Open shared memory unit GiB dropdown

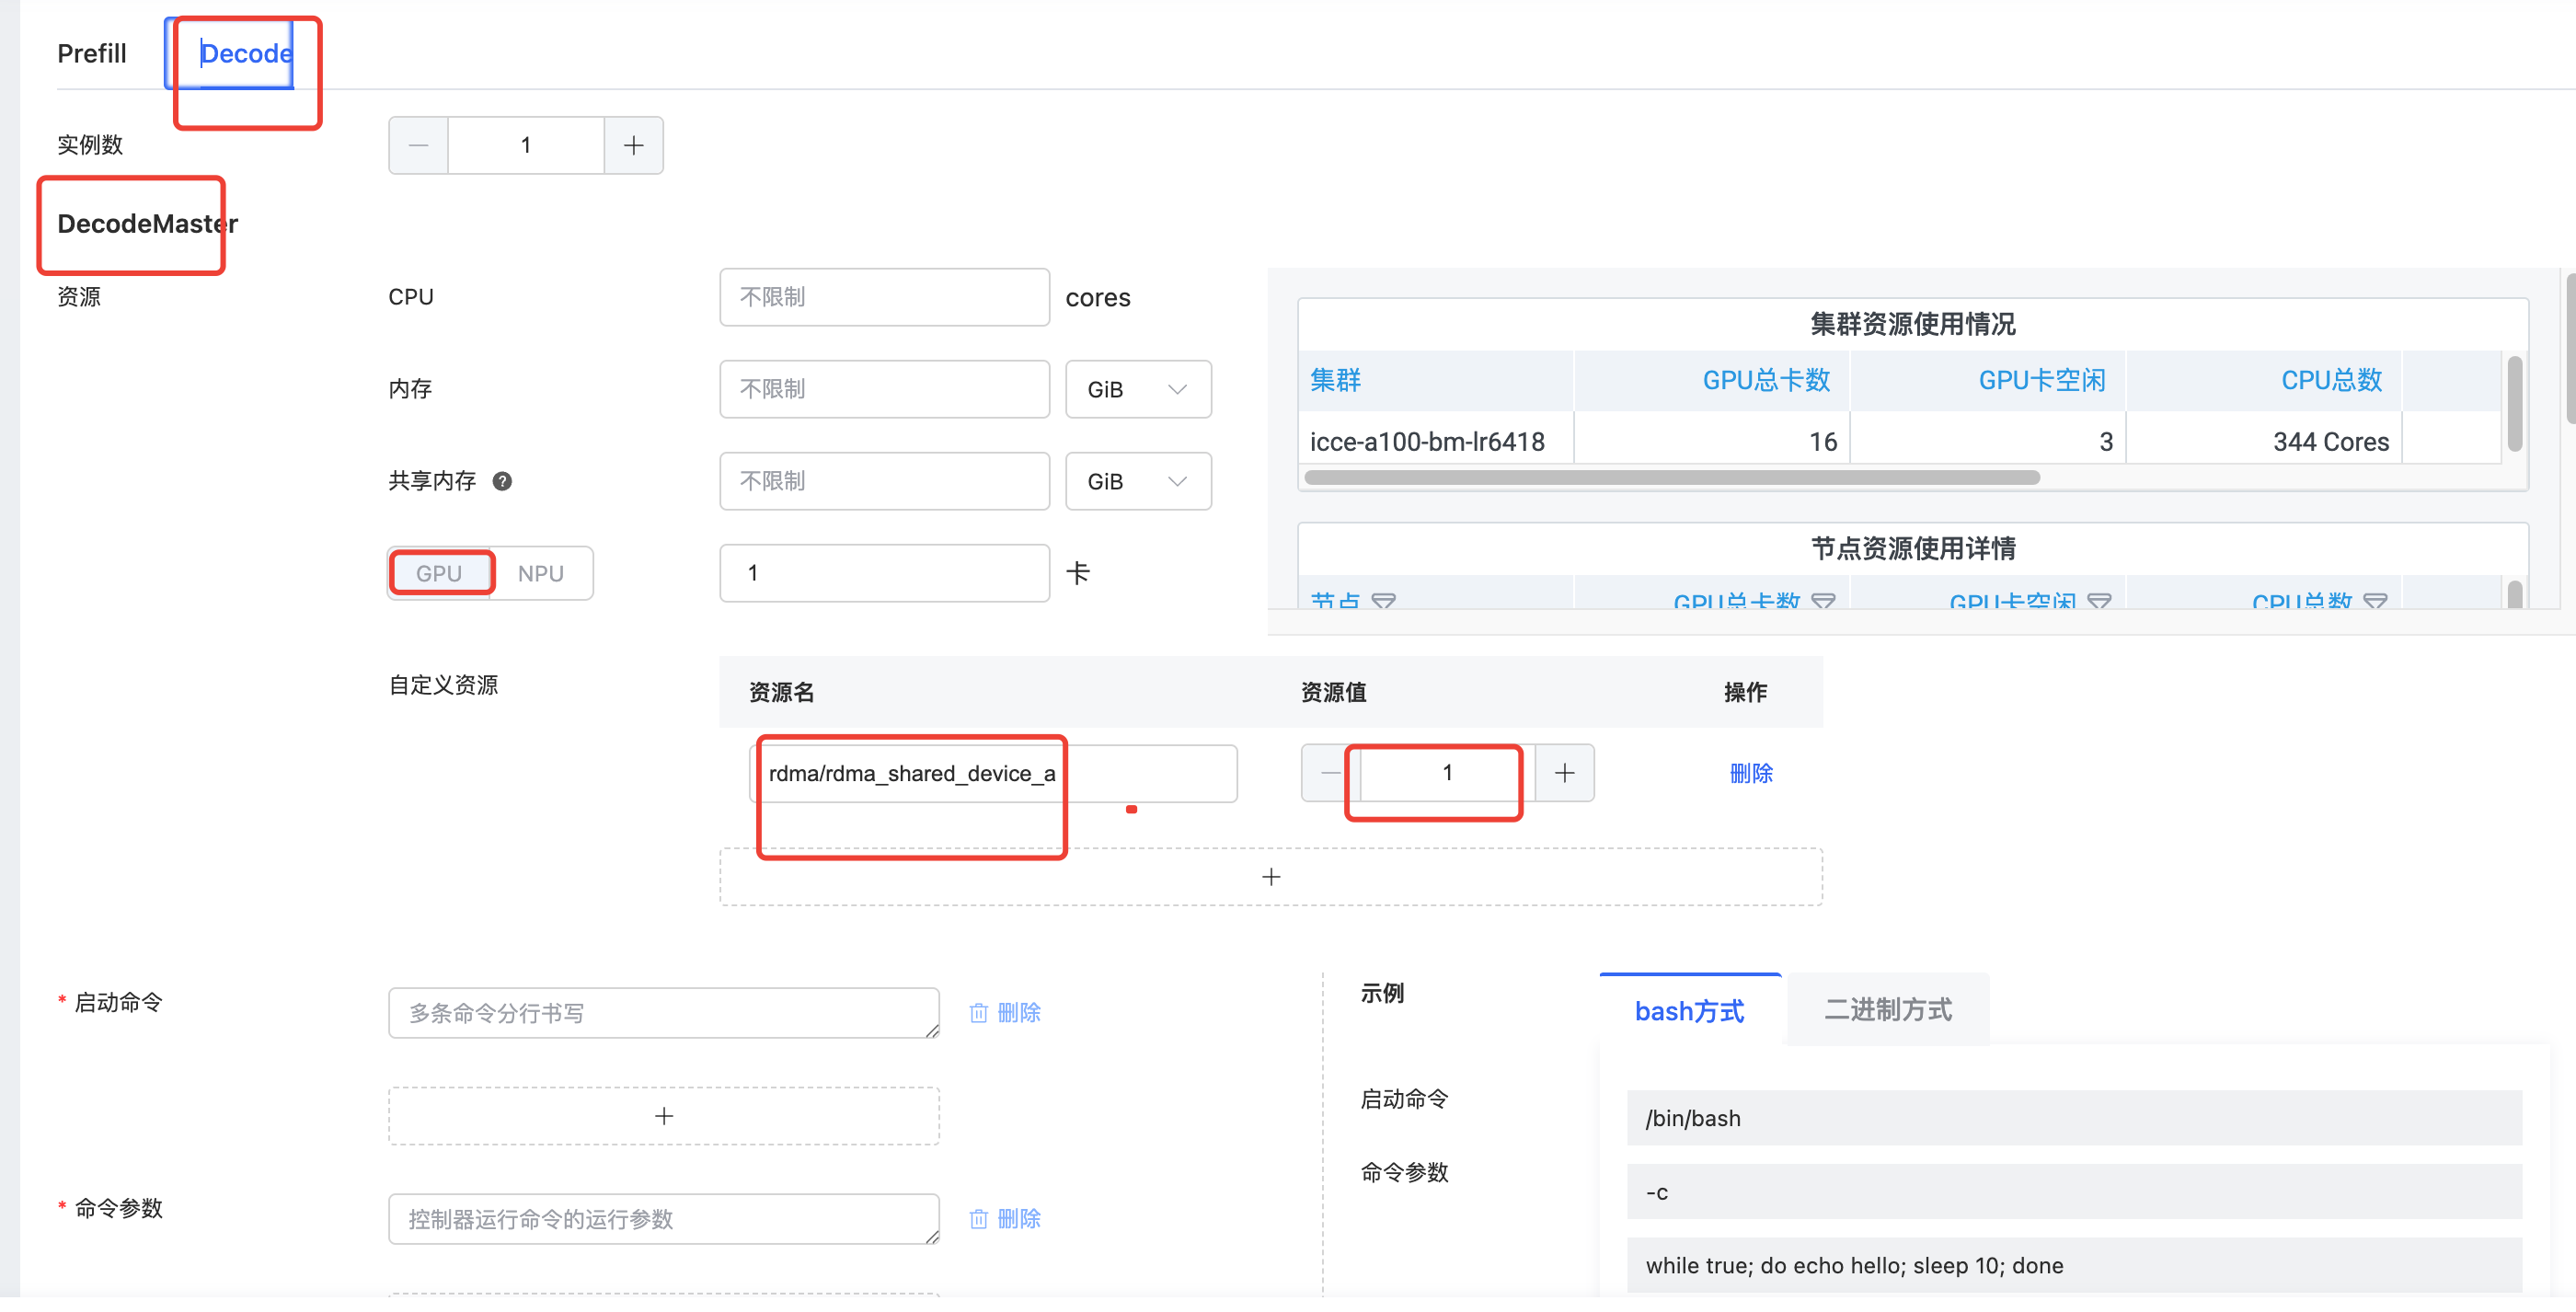[x=1137, y=482]
